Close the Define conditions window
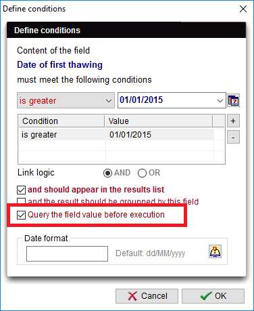Viewport: 254px width, 311px height. [x=243, y=9]
